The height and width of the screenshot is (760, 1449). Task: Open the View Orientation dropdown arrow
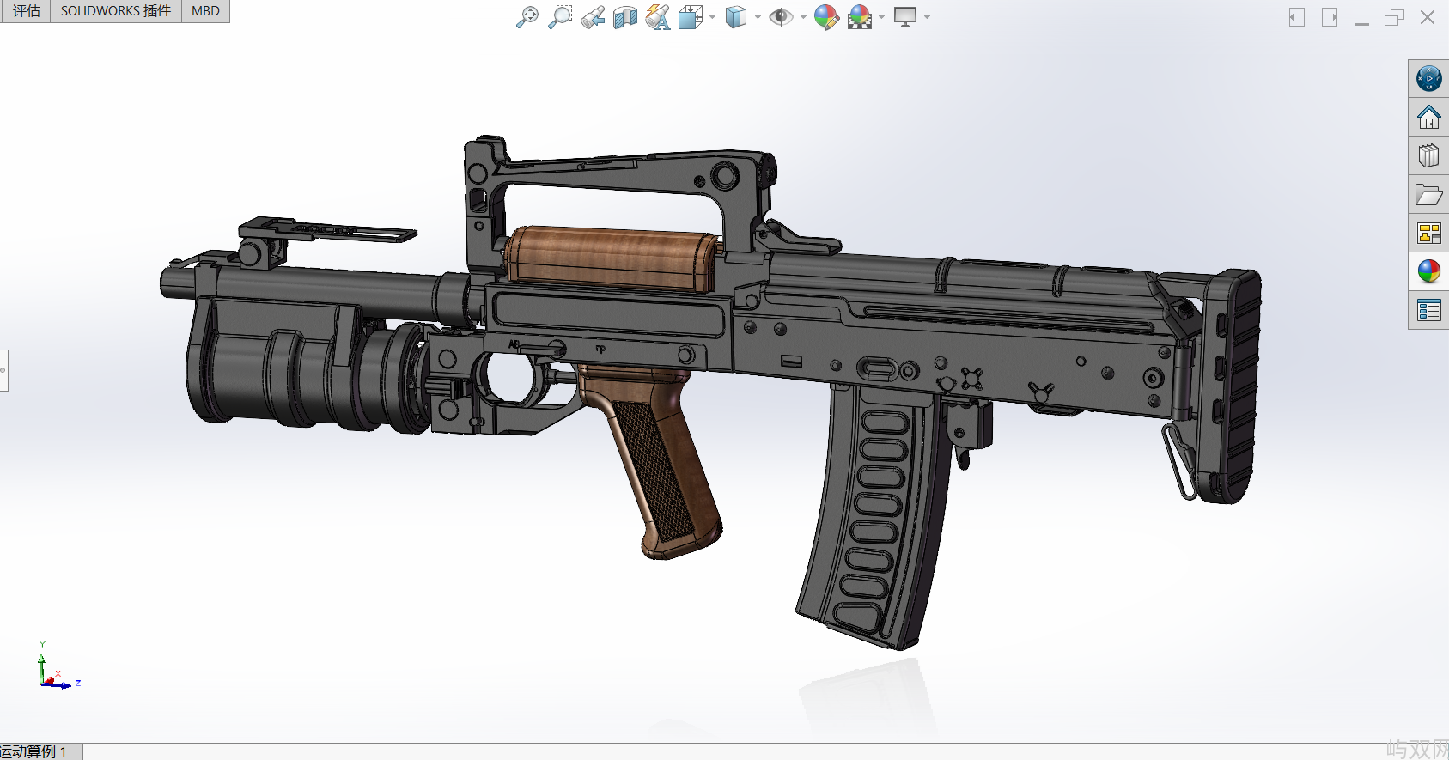(x=712, y=17)
